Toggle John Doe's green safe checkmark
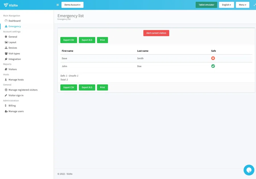This screenshot has height=179, width=256. tap(213, 66)
